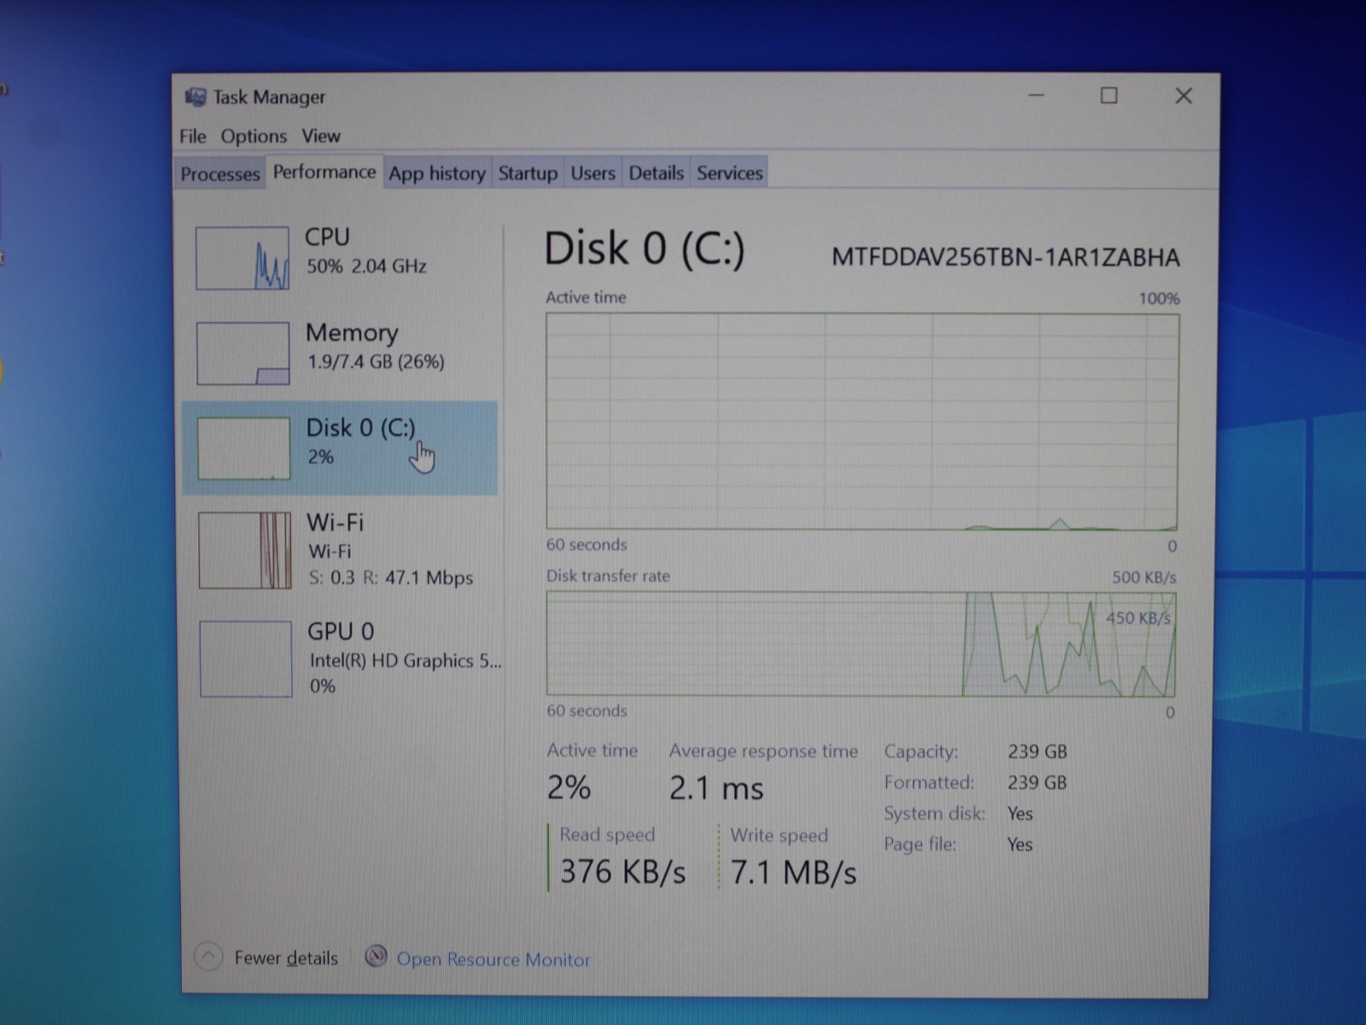Click the 450 KB/s graph label

click(x=1138, y=618)
